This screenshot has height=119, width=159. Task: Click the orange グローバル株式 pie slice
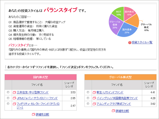pyautogui.click(x=133, y=21)
